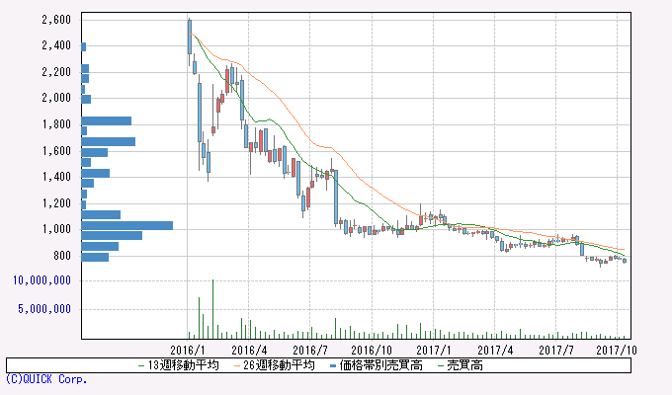Click the orange 26-week line swatch in legend
Image resolution: width=672 pixels, height=395 pixels.
pyautogui.click(x=237, y=365)
